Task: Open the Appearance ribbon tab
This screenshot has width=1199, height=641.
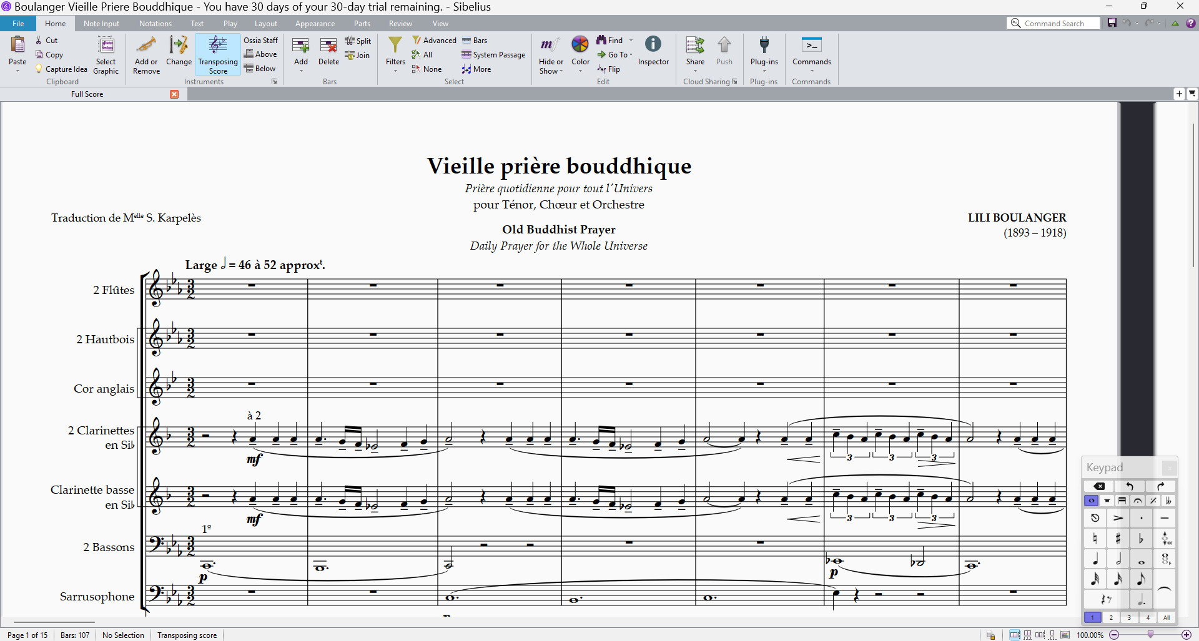Action: pos(315,24)
